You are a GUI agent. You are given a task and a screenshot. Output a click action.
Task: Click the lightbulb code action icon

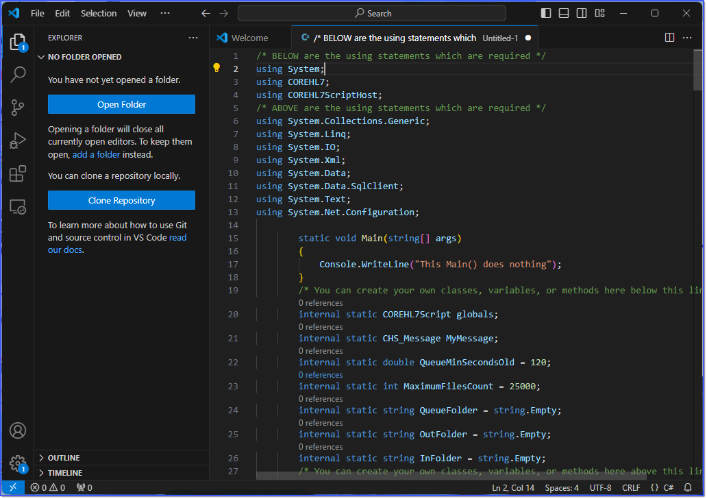(217, 68)
